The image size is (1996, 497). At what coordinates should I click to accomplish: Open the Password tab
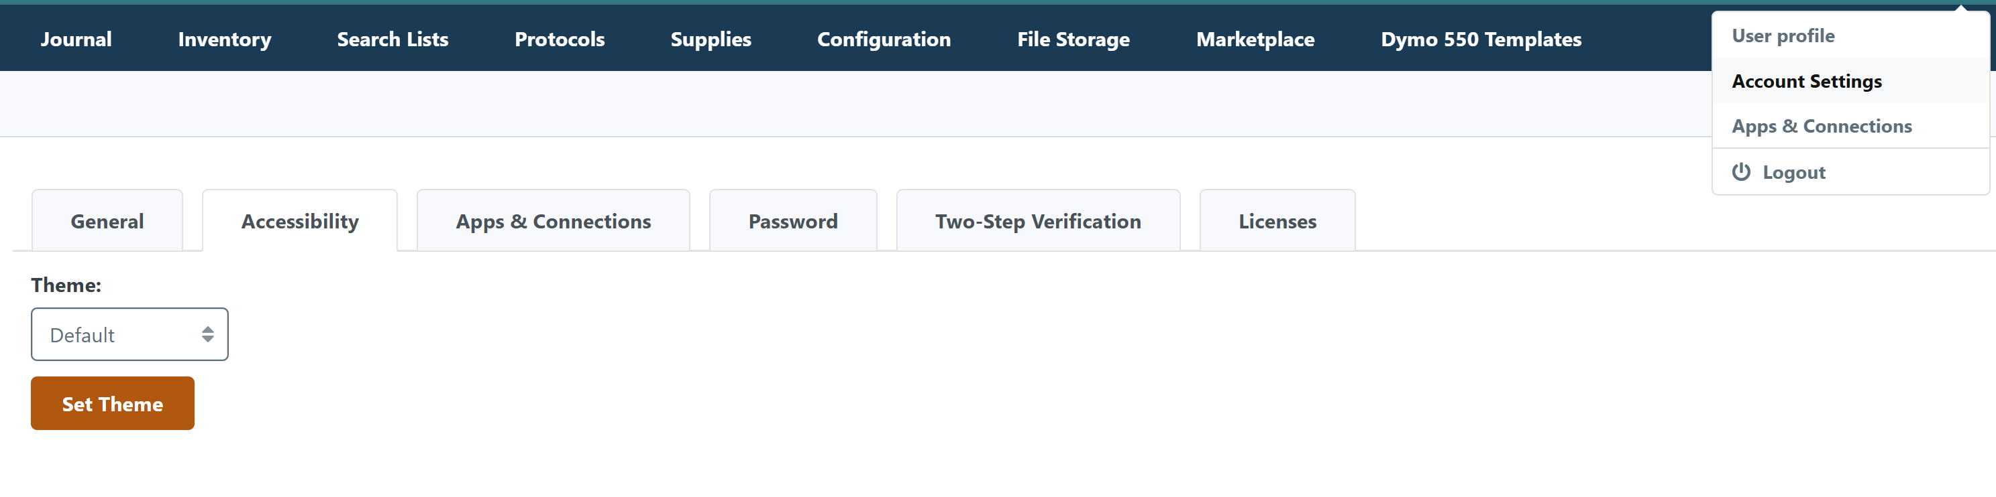point(792,220)
